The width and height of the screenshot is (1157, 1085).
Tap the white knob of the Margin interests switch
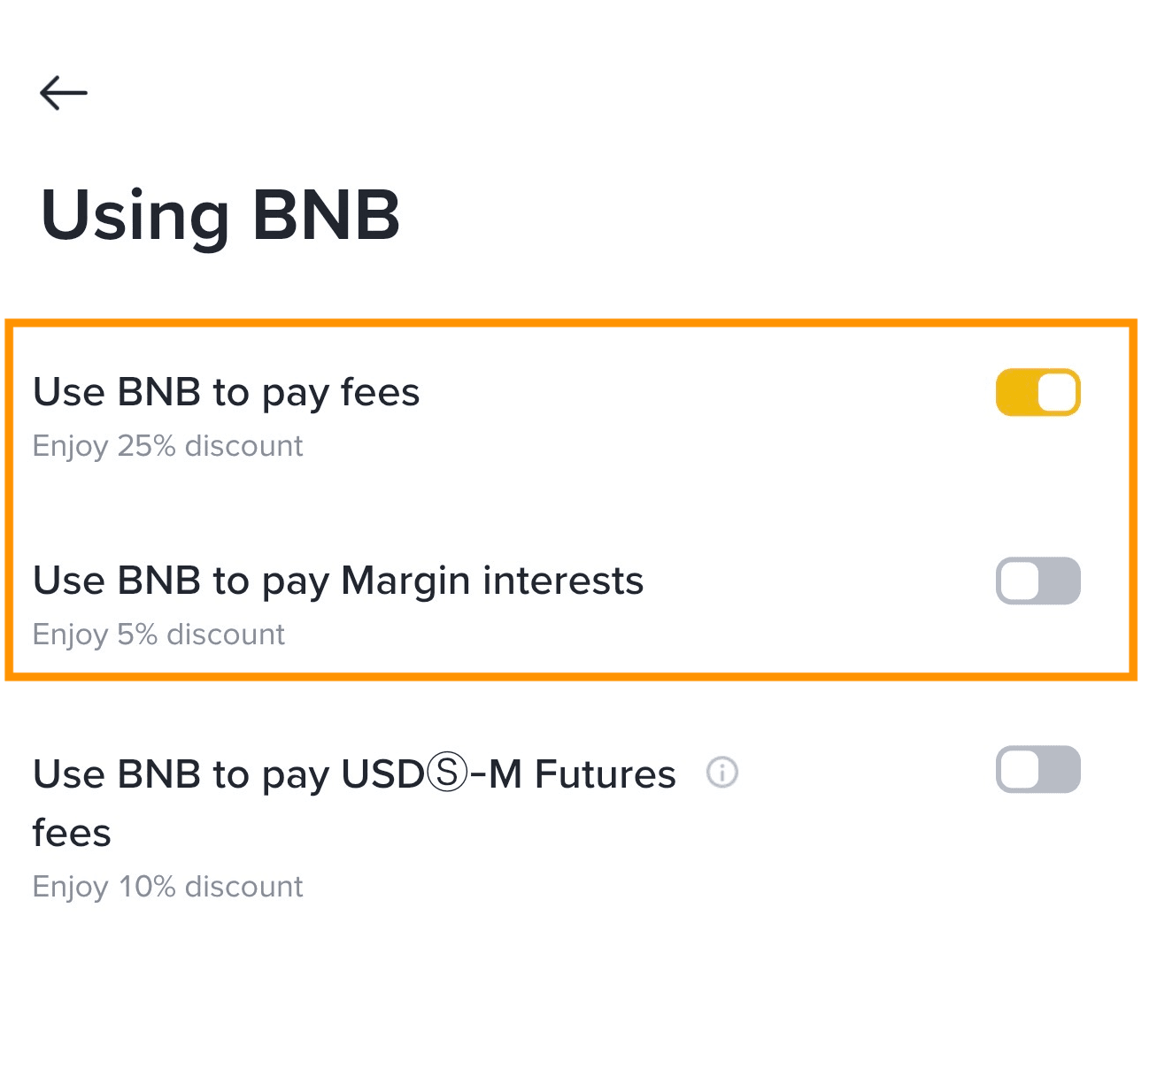click(1020, 581)
